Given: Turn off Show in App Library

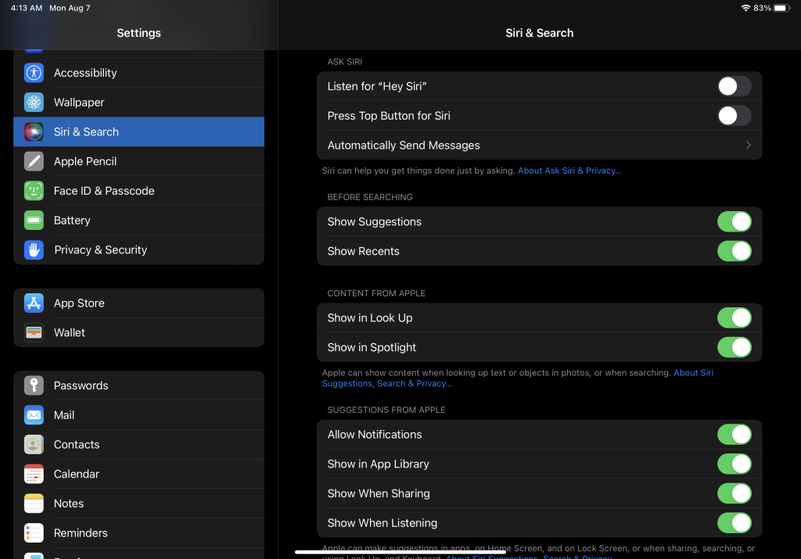Looking at the screenshot, I should [x=734, y=464].
